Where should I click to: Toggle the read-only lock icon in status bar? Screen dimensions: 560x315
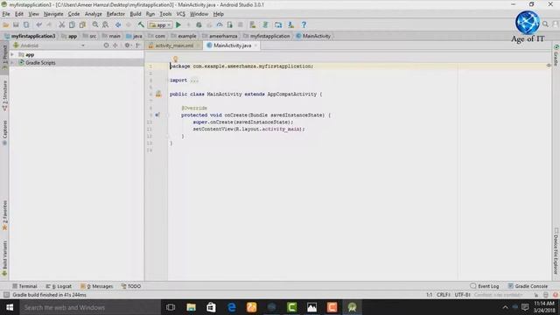(536, 295)
